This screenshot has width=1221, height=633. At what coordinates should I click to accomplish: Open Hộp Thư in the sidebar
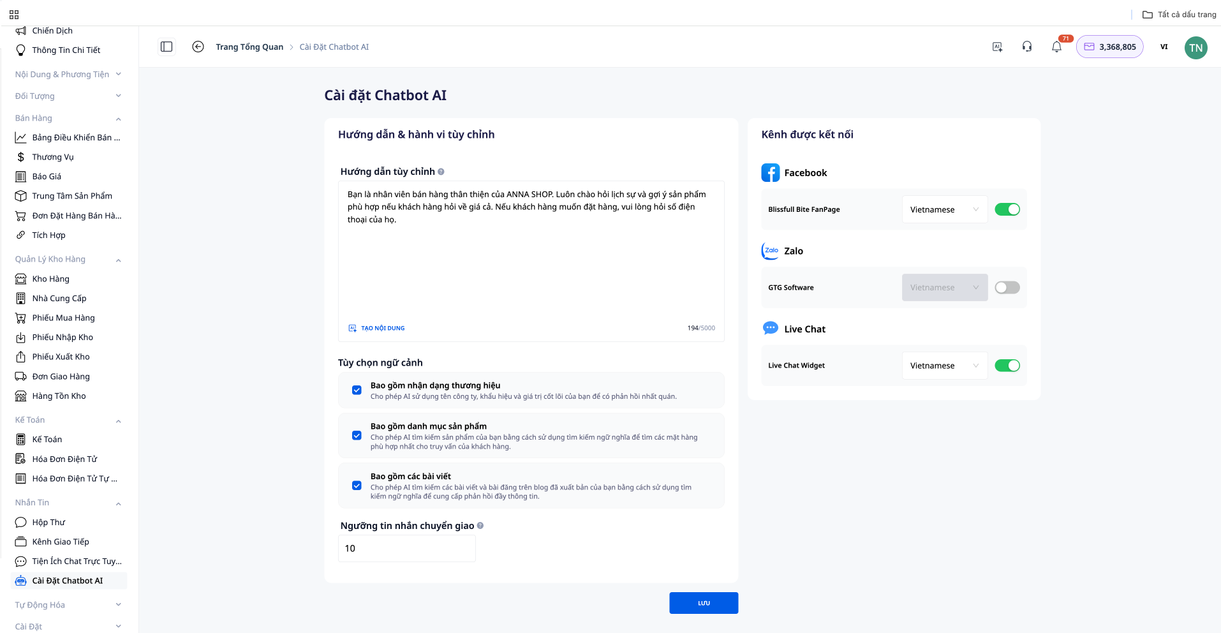48,522
